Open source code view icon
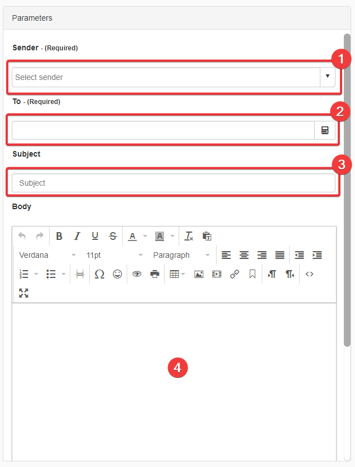Viewport: 355px width, 467px height. (309, 274)
